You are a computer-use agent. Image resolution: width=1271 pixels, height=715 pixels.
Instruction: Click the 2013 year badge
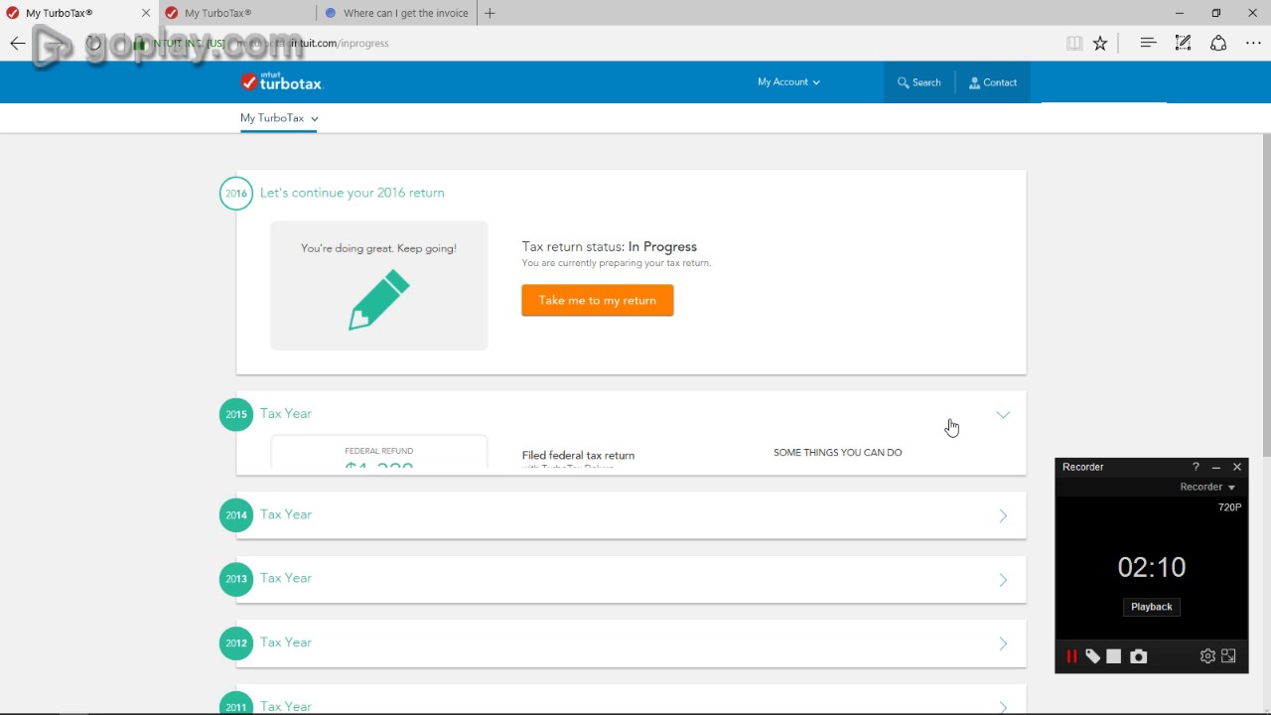coord(236,579)
